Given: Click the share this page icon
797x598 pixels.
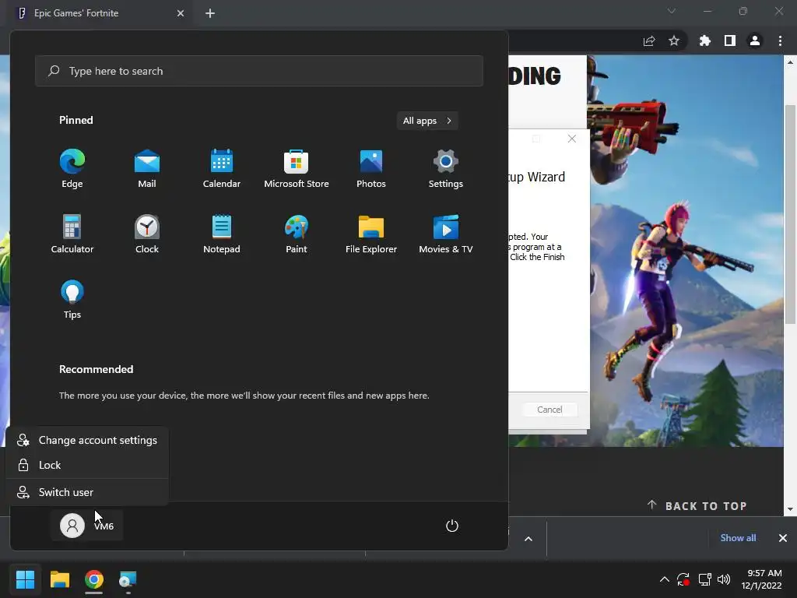Looking at the screenshot, I should click(x=649, y=40).
